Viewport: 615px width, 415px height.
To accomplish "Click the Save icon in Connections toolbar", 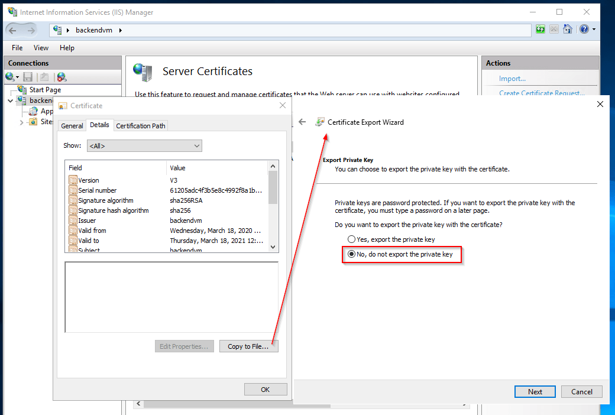I will [27, 77].
